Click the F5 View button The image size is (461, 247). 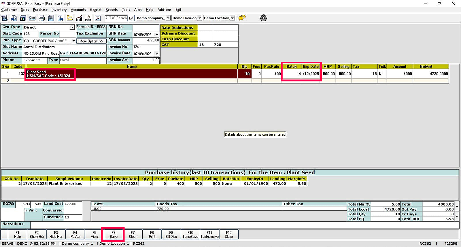[x=95, y=234]
